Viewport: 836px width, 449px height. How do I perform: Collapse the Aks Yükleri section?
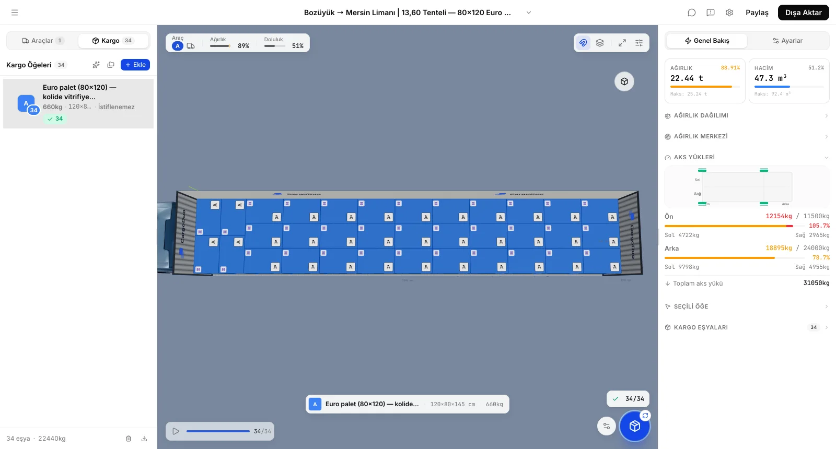click(x=747, y=158)
